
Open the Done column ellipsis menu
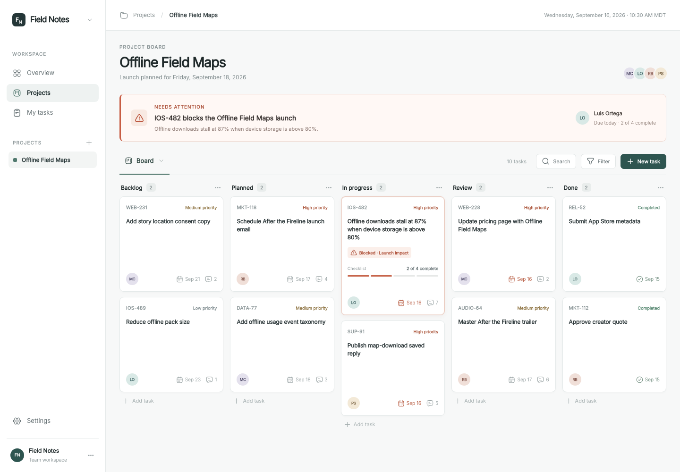[661, 188]
